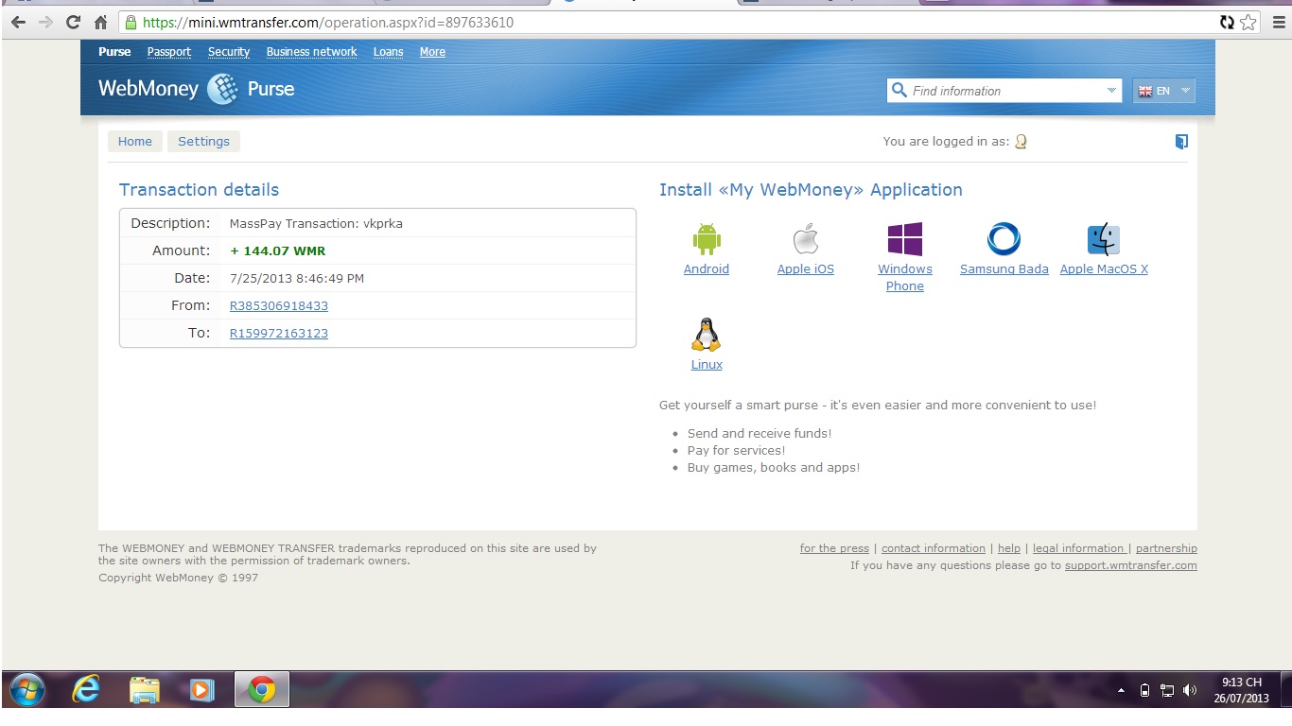This screenshot has width=1292, height=726.
Task: Open the Linux penguin icon
Action: [x=707, y=334]
